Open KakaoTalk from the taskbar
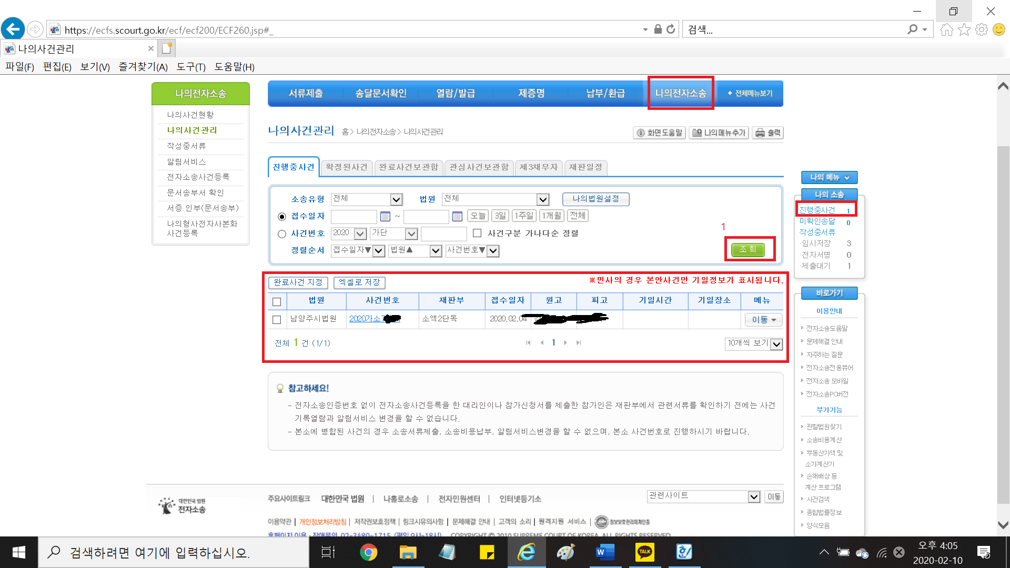This screenshot has width=1010, height=568. (x=644, y=552)
